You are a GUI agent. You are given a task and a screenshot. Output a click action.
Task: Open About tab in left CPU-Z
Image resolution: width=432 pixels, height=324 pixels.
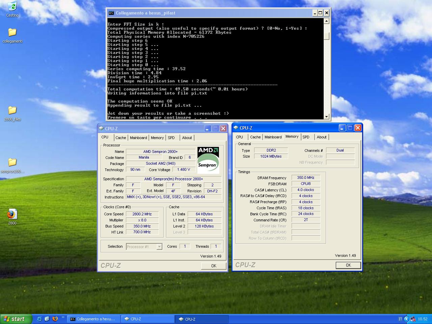[x=187, y=138]
